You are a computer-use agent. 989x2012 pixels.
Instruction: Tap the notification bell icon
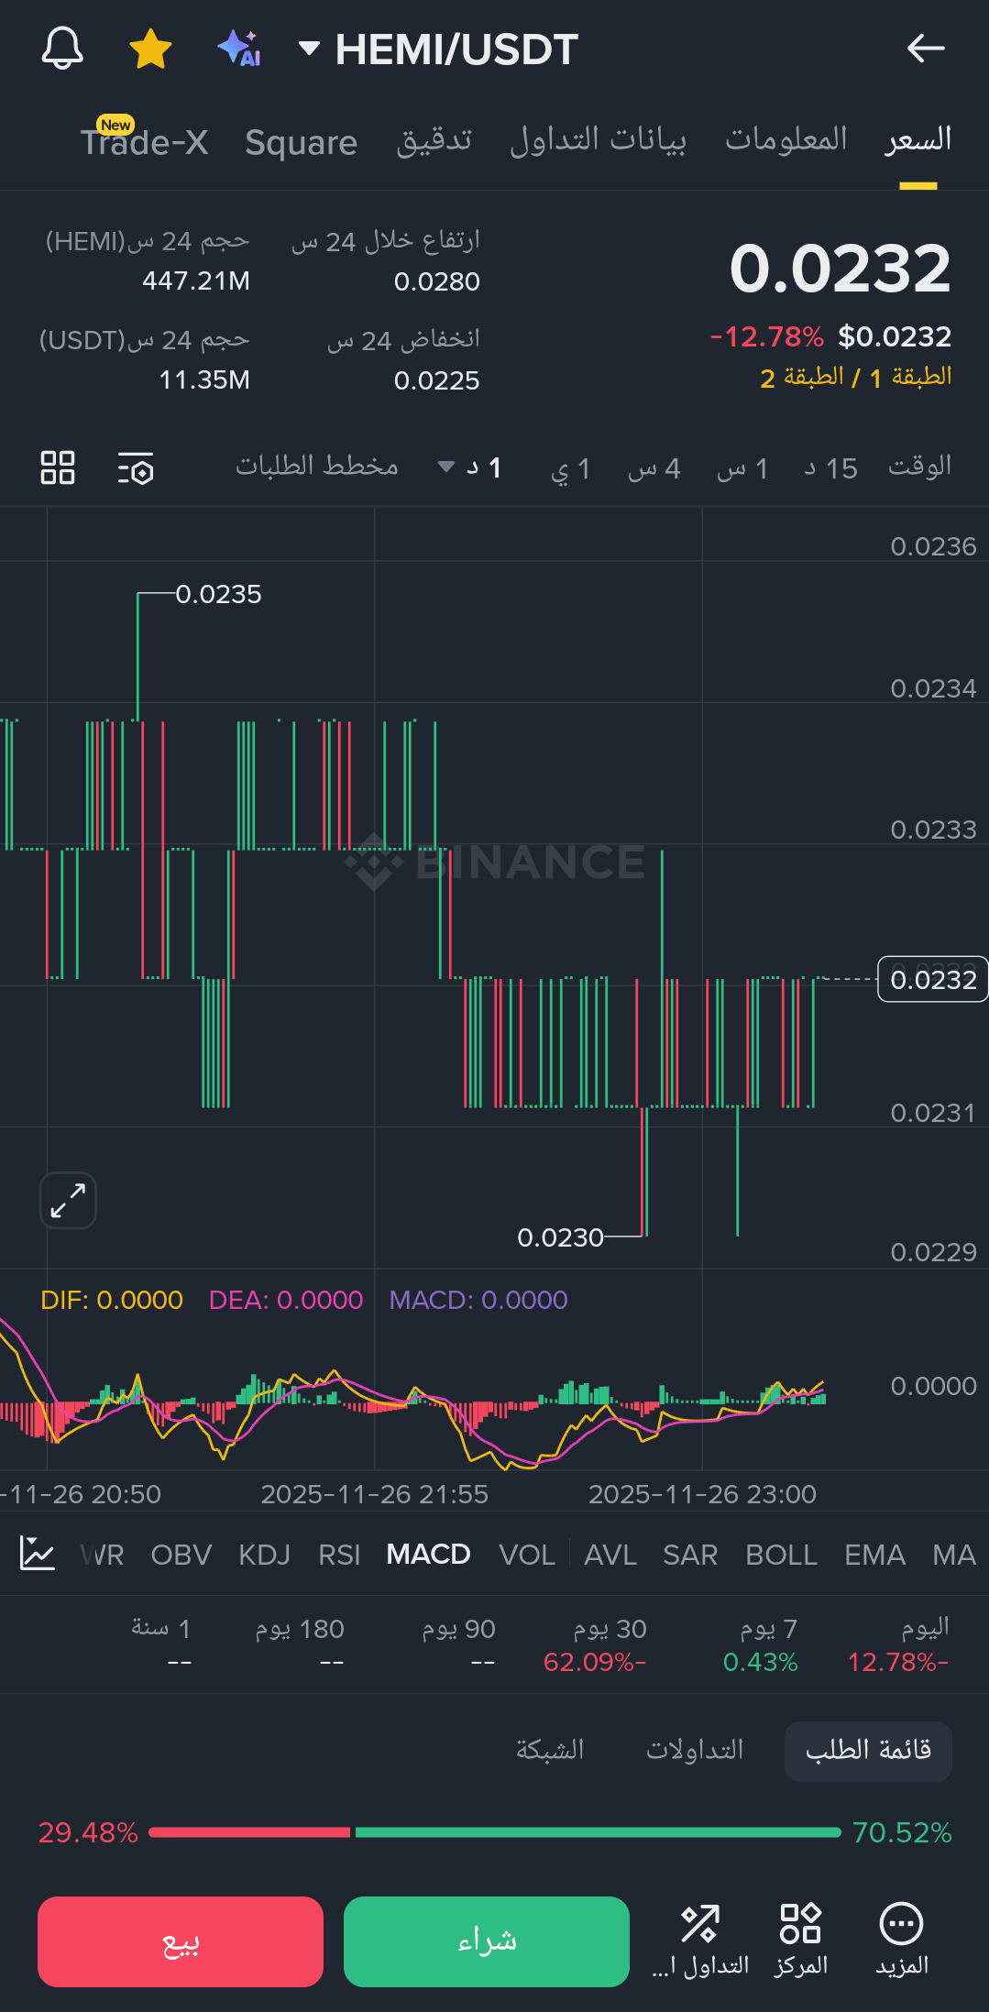pos(62,49)
